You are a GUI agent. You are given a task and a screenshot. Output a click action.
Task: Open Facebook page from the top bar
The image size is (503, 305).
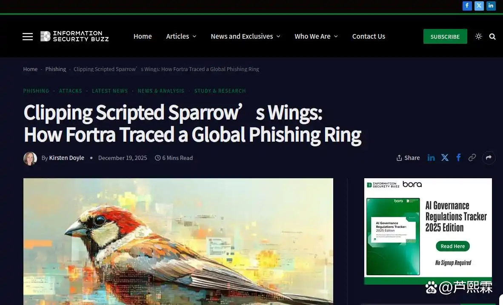(467, 6)
